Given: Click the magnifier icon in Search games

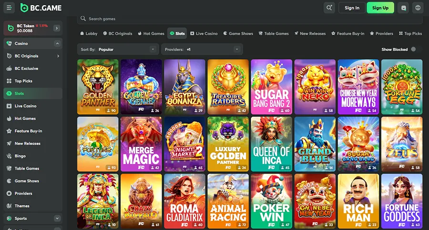Looking at the screenshot, I should (x=83, y=19).
